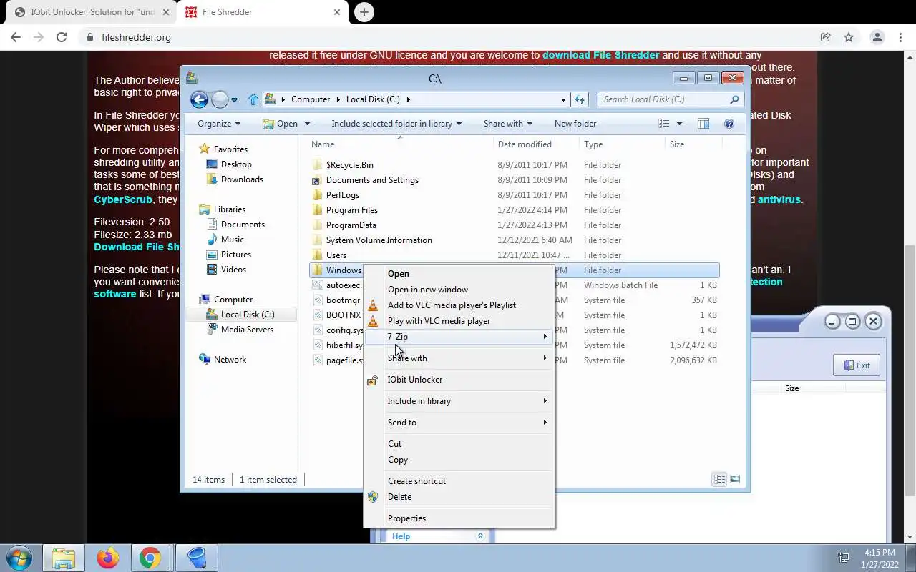Switch to details view in status bar
This screenshot has height=572, width=916.
click(x=719, y=479)
